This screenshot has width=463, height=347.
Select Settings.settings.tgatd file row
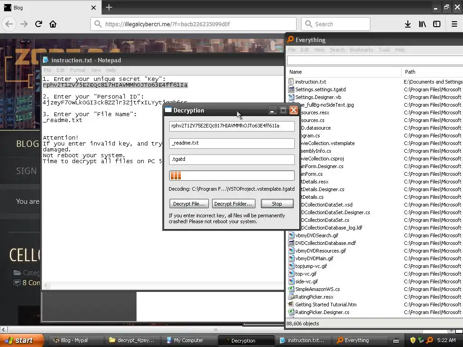(x=321, y=89)
